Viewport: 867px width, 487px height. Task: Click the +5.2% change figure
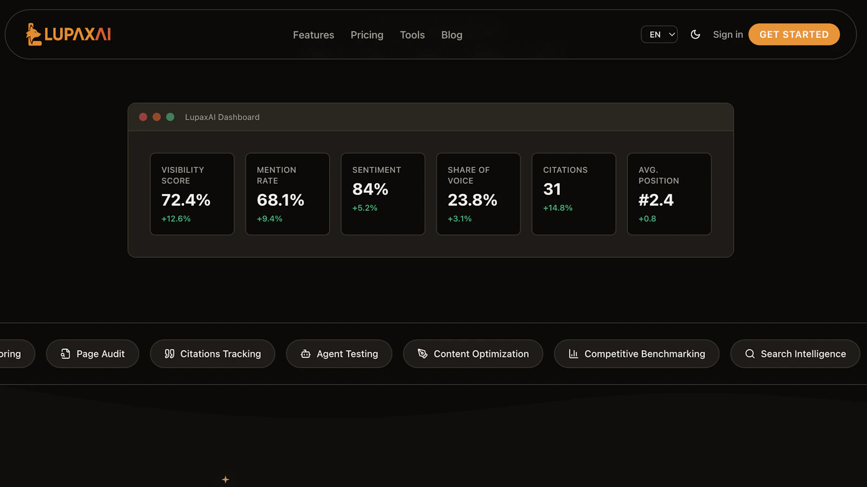pyautogui.click(x=365, y=208)
